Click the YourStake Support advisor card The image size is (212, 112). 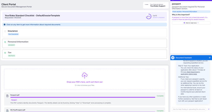coord(156,5)
